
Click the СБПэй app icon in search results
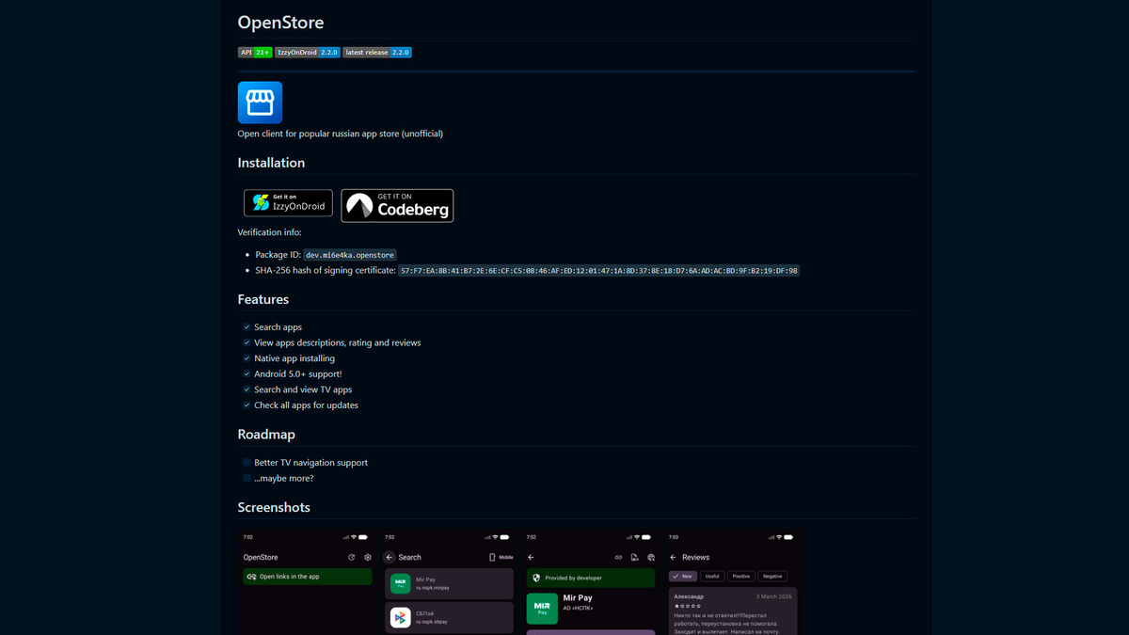coord(401,618)
